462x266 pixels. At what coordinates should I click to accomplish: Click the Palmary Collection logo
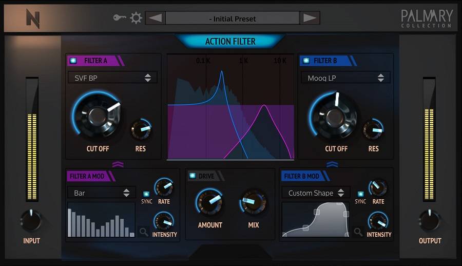click(427, 18)
